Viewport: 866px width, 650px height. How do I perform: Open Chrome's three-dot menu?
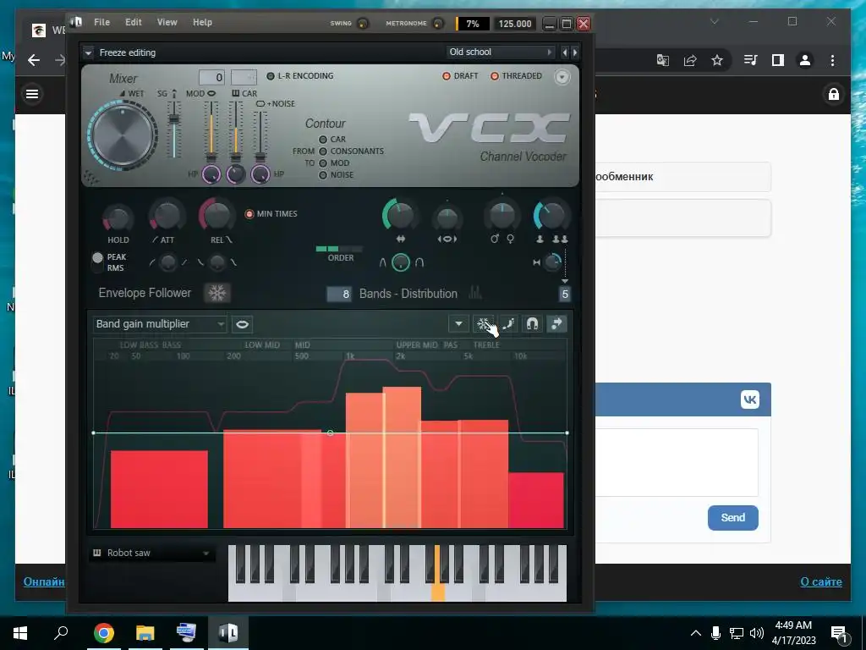tap(832, 60)
